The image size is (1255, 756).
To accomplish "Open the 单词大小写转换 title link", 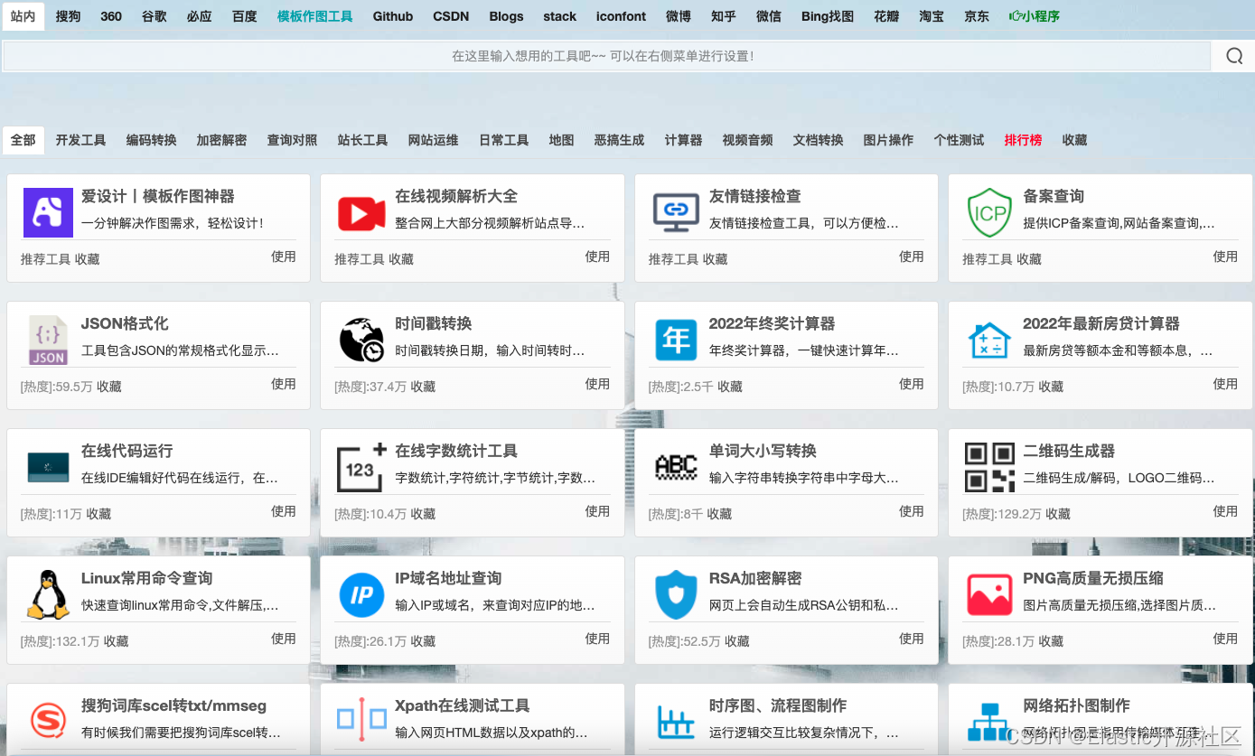I will [x=763, y=451].
